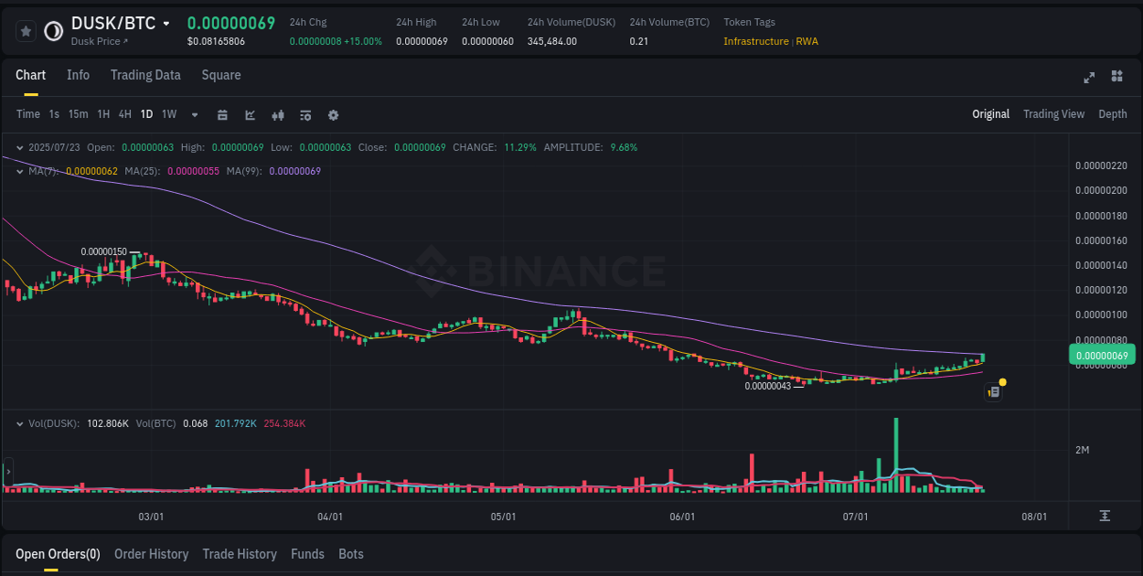Open the indicators icon on chart toolbar

tap(304, 114)
